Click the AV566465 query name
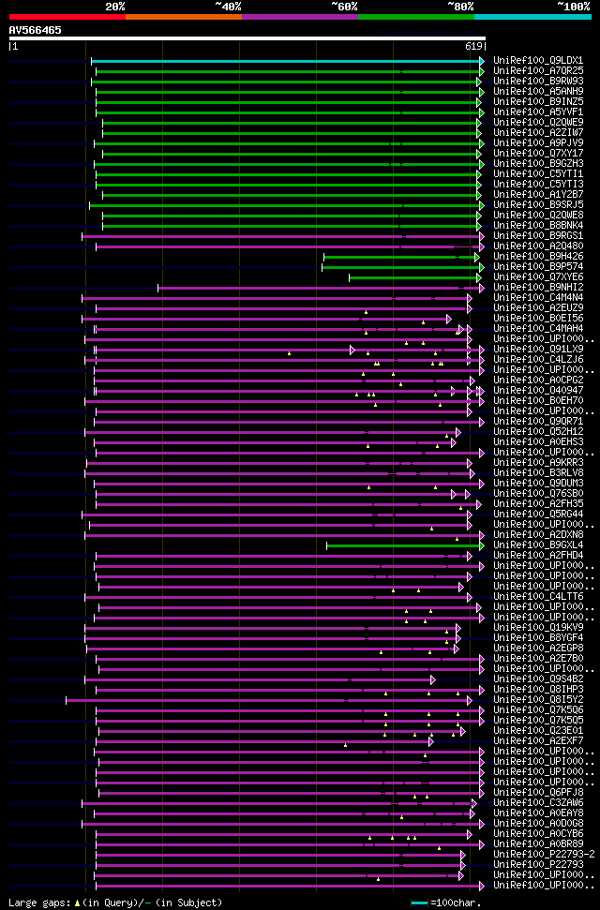600x910 pixels. tap(36, 30)
